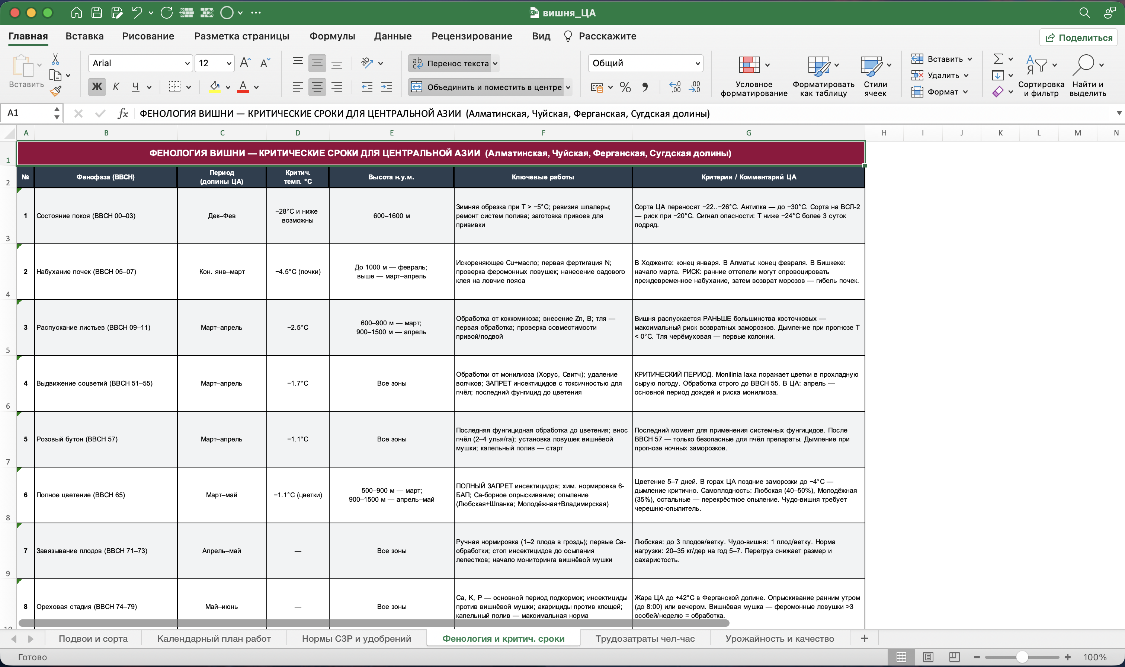Open the number format dropdown showing Общий

point(645,63)
